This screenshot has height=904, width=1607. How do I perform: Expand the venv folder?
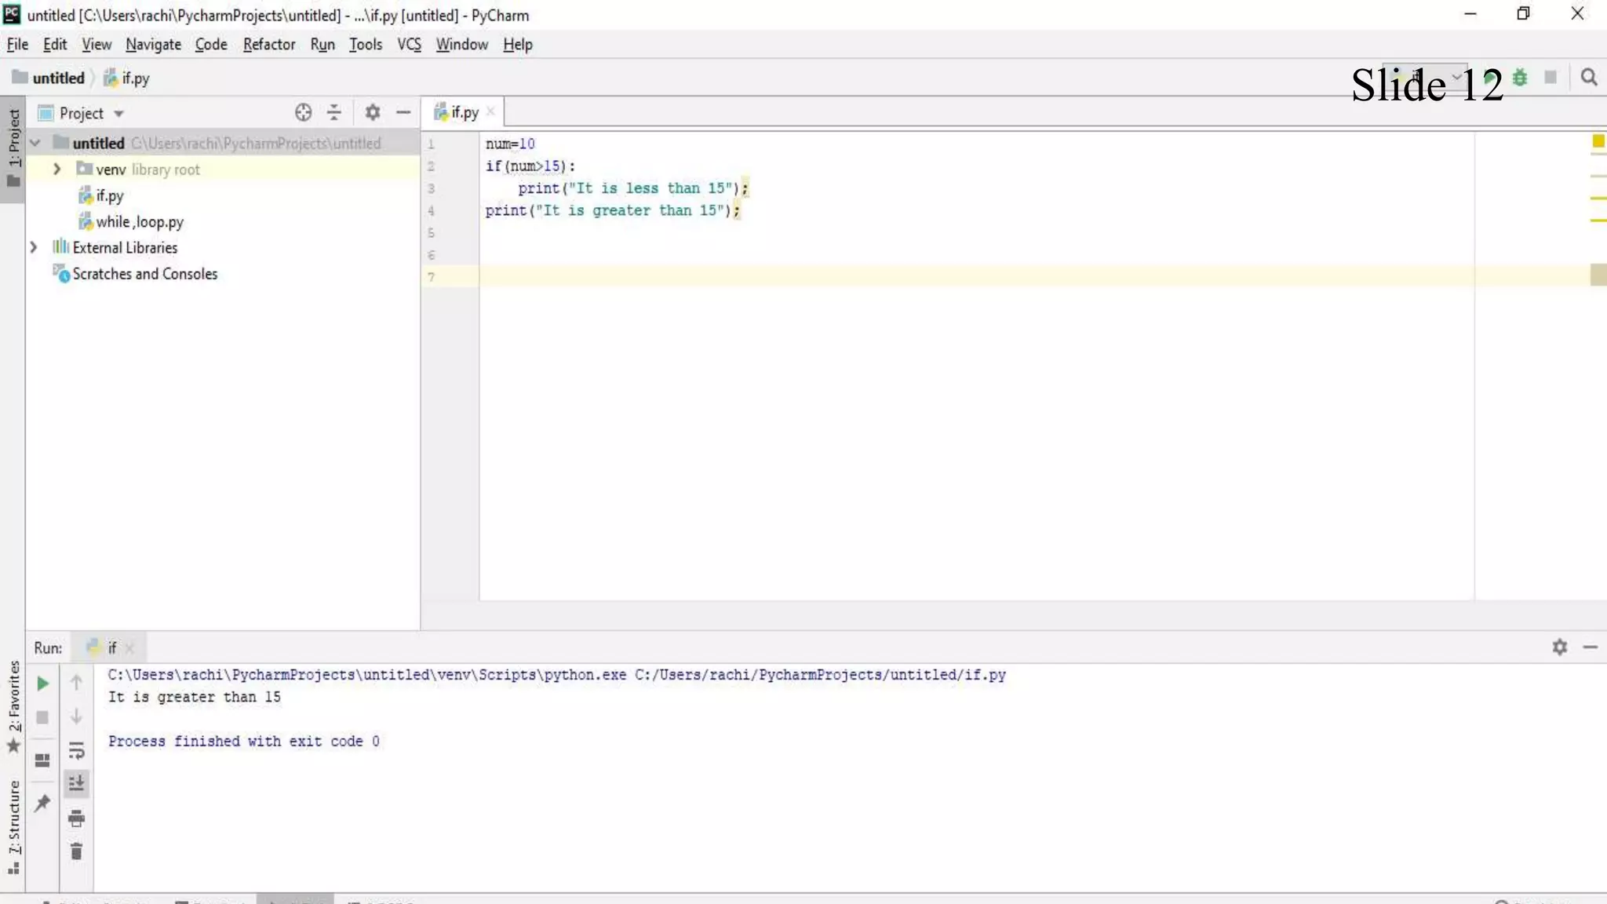(56, 169)
